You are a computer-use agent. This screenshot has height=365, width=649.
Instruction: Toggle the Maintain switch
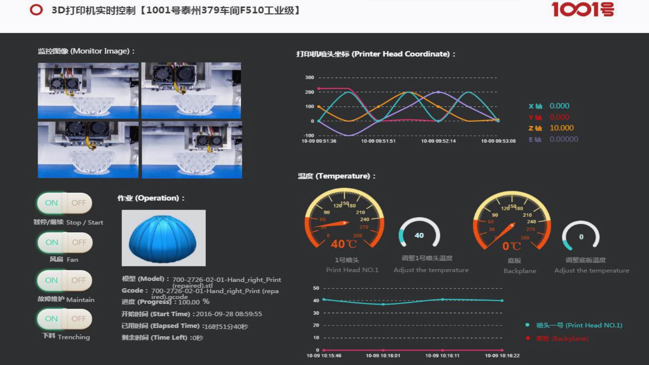click(x=65, y=280)
